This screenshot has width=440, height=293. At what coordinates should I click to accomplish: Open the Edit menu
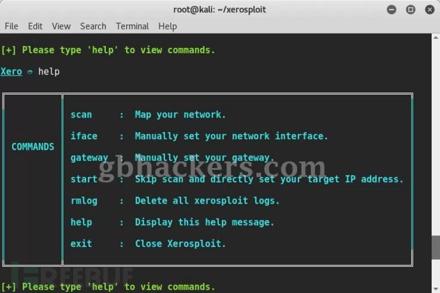tap(35, 26)
